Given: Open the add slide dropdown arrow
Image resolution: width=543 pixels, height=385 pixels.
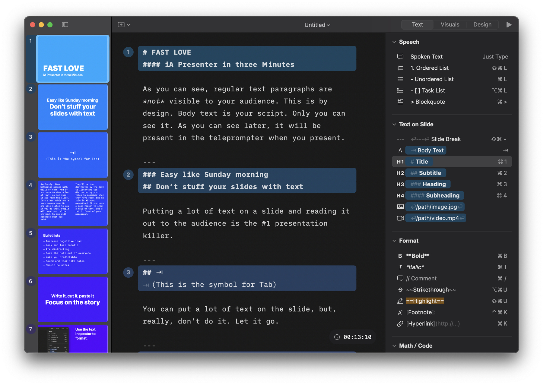Looking at the screenshot, I should tap(129, 25).
